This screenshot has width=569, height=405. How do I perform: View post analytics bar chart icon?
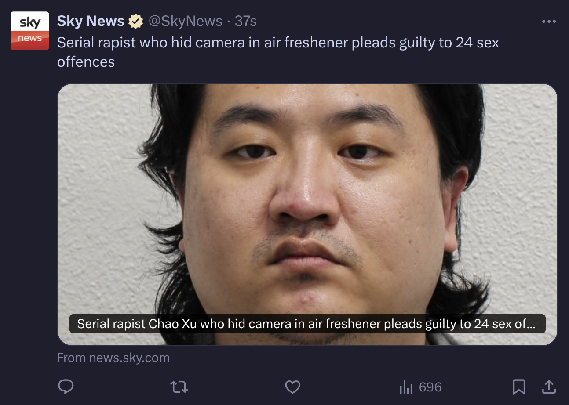pyautogui.click(x=406, y=387)
